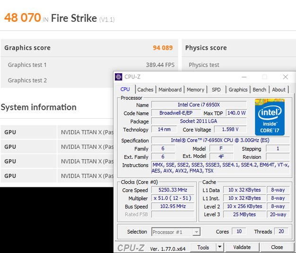The height and width of the screenshot is (253, 296).
Task: Switch to the Graphics tab
Action: click(238, 89)
